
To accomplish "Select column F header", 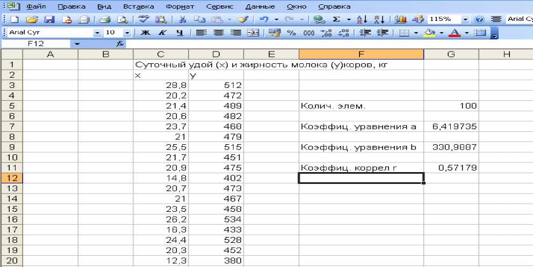I will 361,54.
